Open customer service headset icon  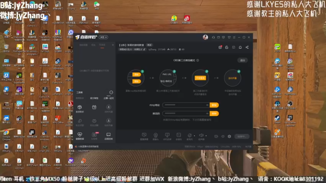tap(213, 37)
